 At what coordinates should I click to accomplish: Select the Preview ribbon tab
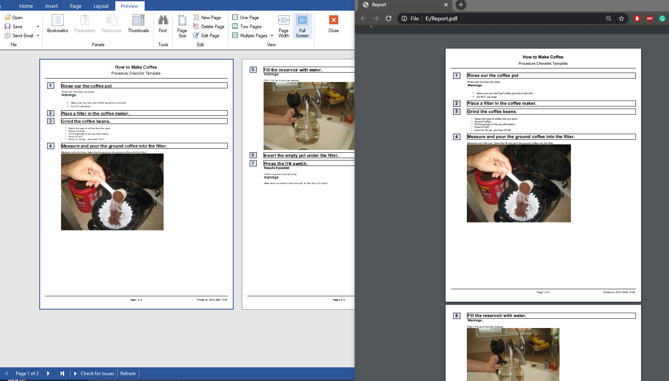129,6
